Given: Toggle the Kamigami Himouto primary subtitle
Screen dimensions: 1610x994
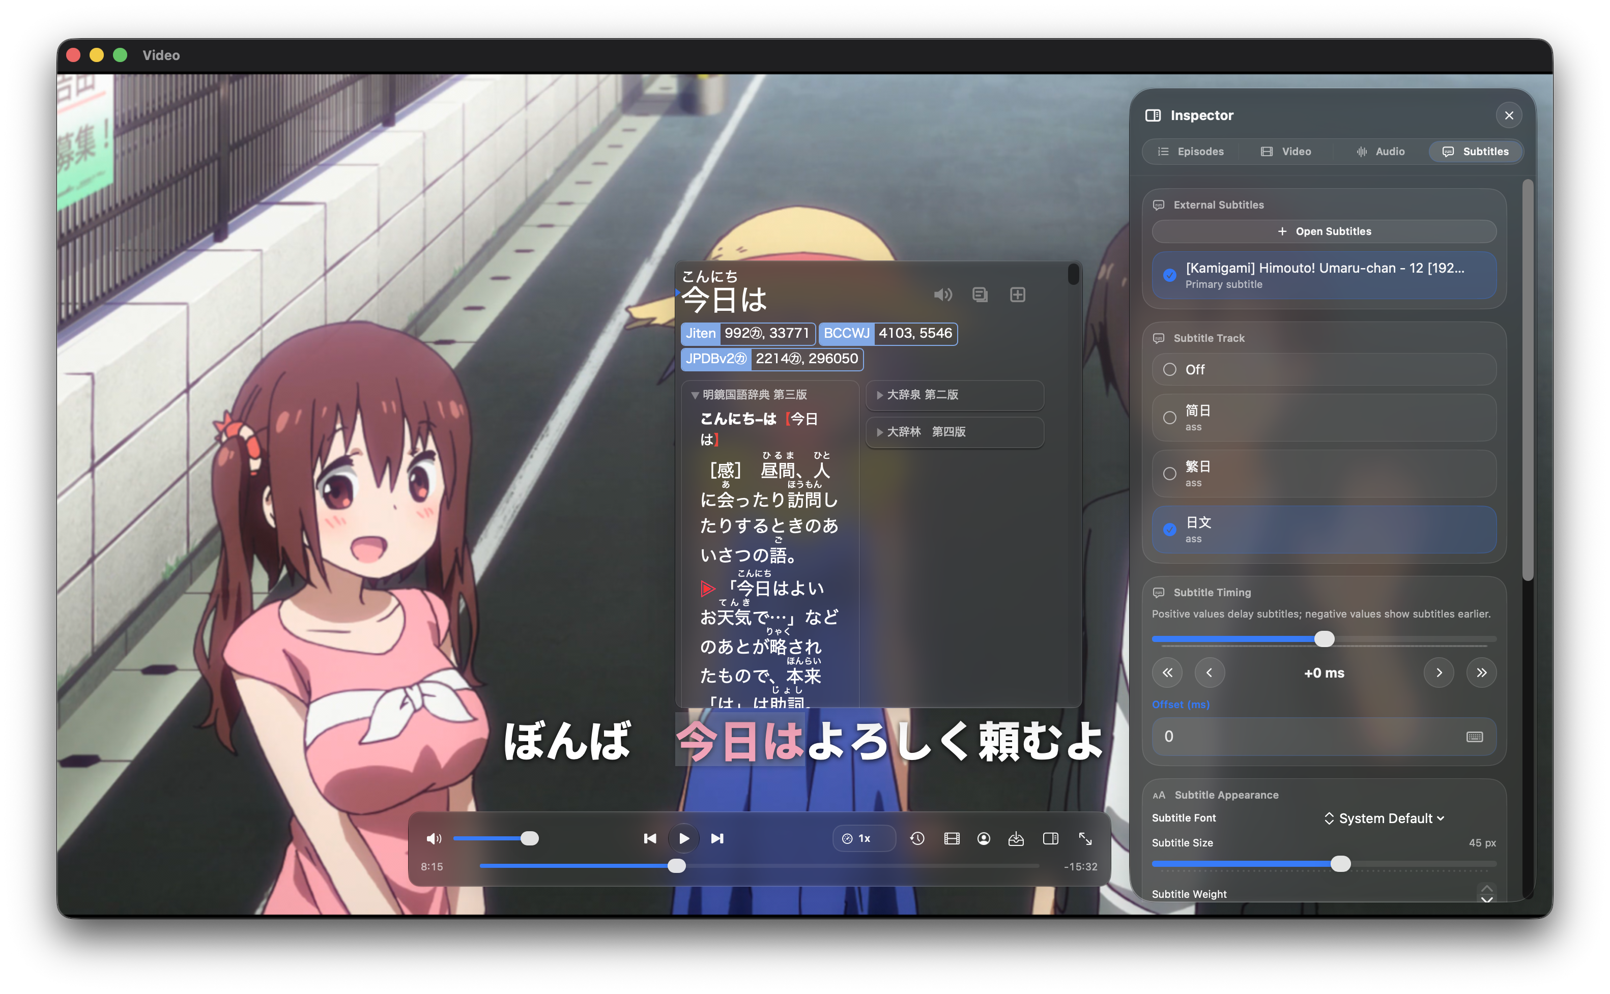Looking at the screenshot, I should (x=1324, y=275).
